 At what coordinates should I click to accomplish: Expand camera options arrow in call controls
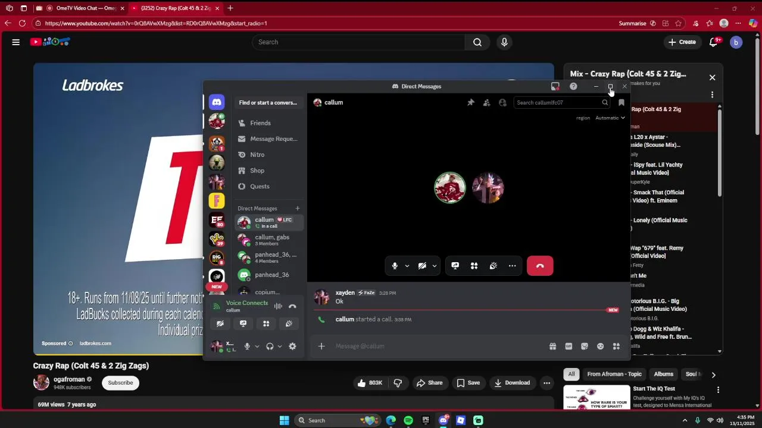pyautogui.click(x=435, y=266)
